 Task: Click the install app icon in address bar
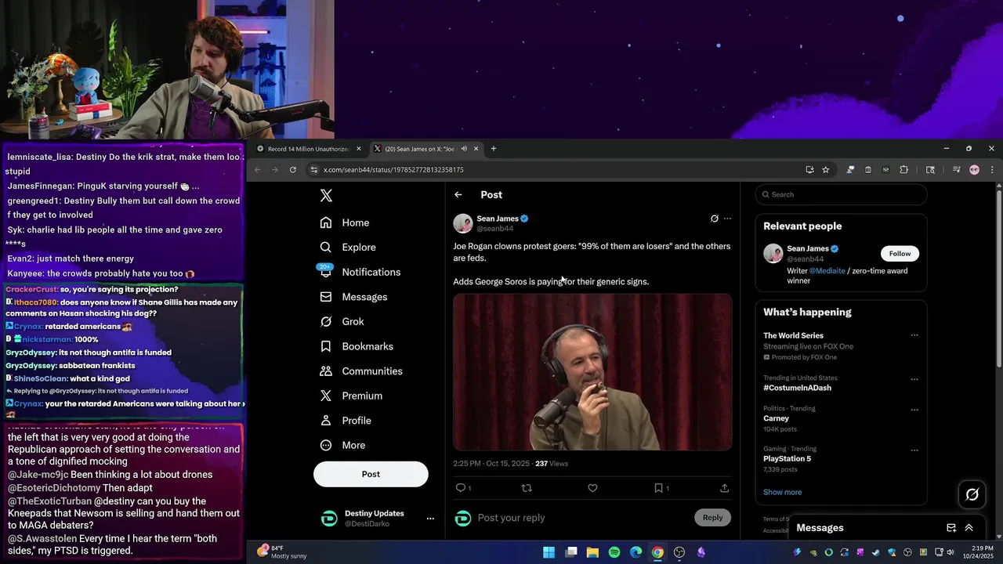tap(809, 170)
